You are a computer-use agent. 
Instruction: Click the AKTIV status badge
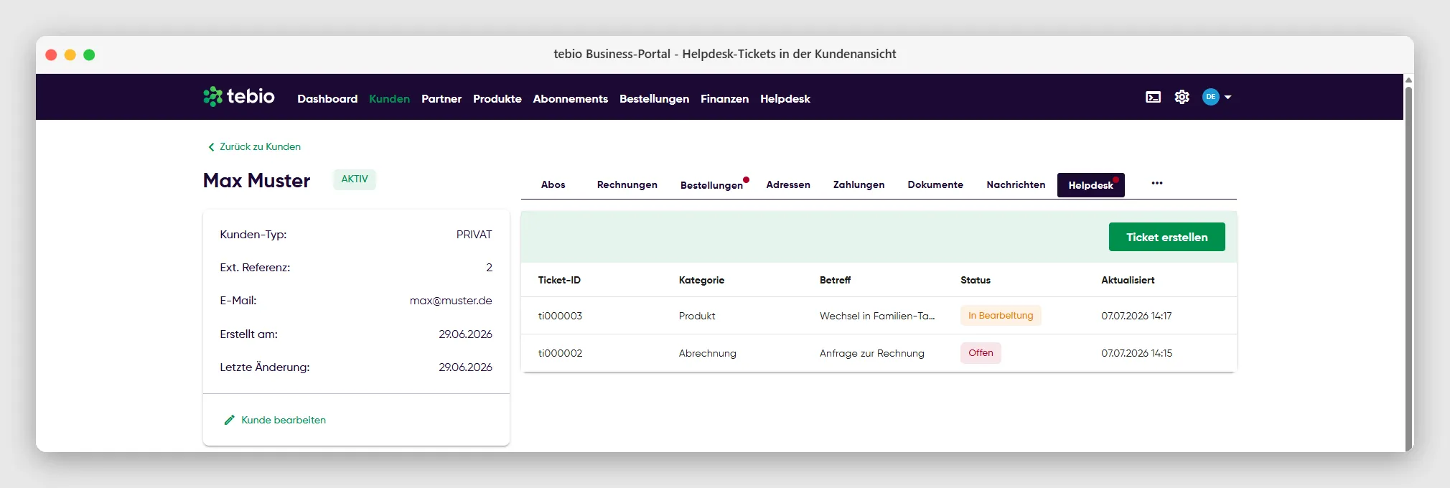click(x=355, y=179)
